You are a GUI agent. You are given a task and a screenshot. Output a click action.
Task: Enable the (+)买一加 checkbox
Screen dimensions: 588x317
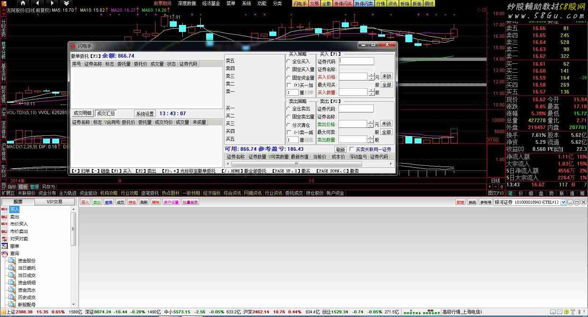289,85
